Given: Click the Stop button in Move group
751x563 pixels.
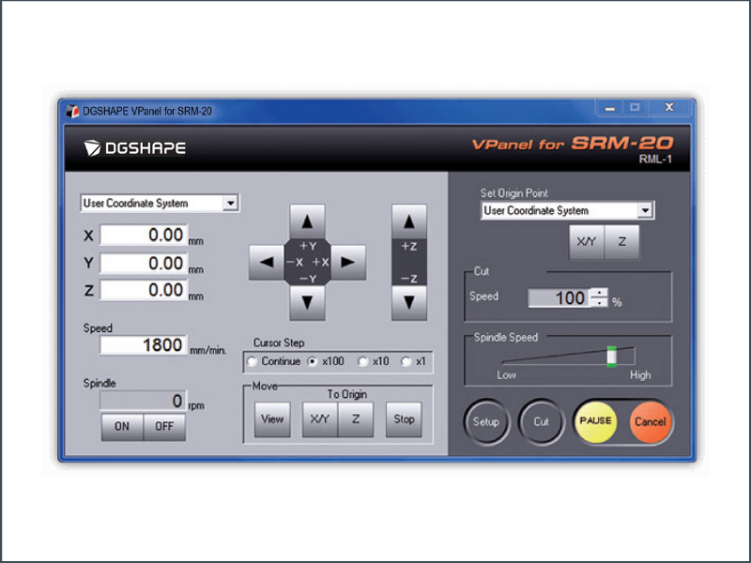Looking at the screenshot, I should click(404, 419).
